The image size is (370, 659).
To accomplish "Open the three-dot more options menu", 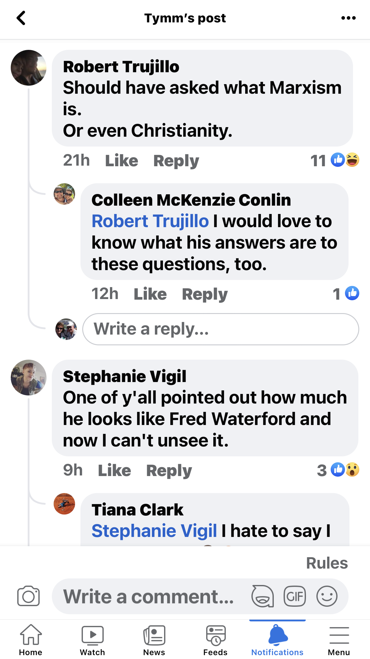I will coord(348,18).
